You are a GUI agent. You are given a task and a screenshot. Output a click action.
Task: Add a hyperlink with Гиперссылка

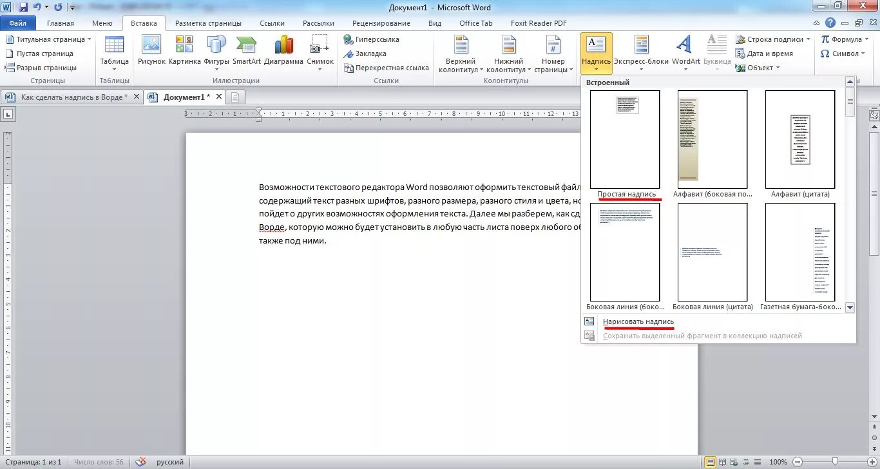click(x=372, y=39)
